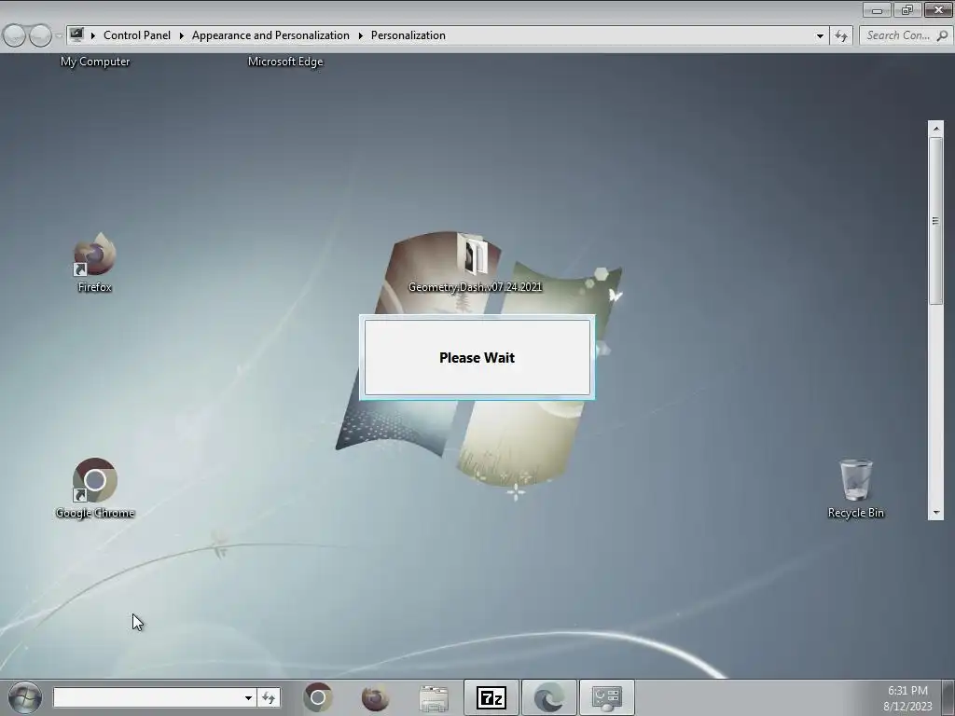Open the Recycle Bin desktop icon
Screen dimensions: 955x716
tap(856, 489)
